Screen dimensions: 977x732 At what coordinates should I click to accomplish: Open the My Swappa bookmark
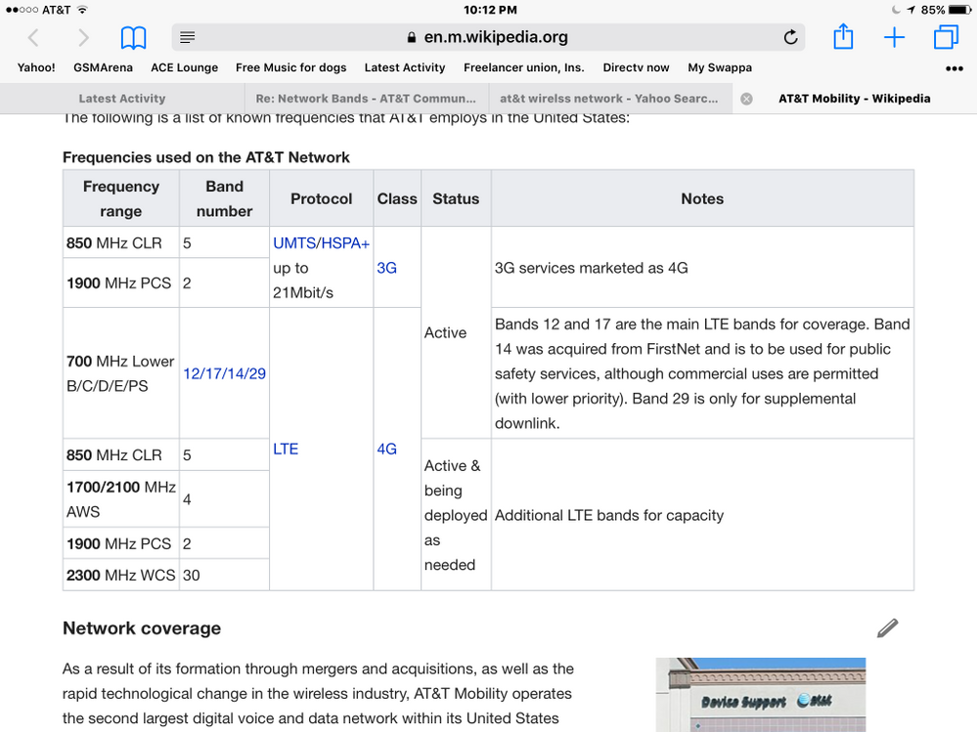[720, 67]
